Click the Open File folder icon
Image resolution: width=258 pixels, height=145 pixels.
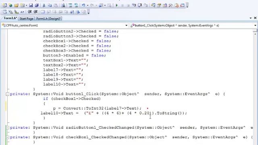click(x=16, y=5)
